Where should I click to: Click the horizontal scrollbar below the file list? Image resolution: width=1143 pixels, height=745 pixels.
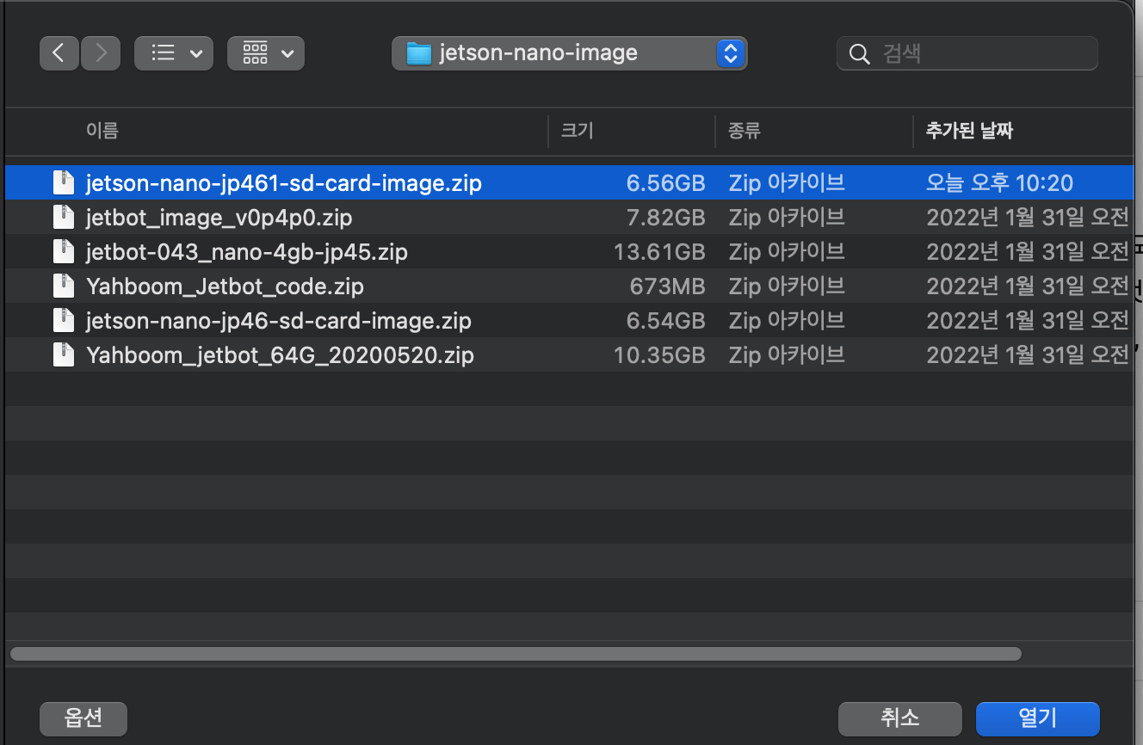point(516,654)
